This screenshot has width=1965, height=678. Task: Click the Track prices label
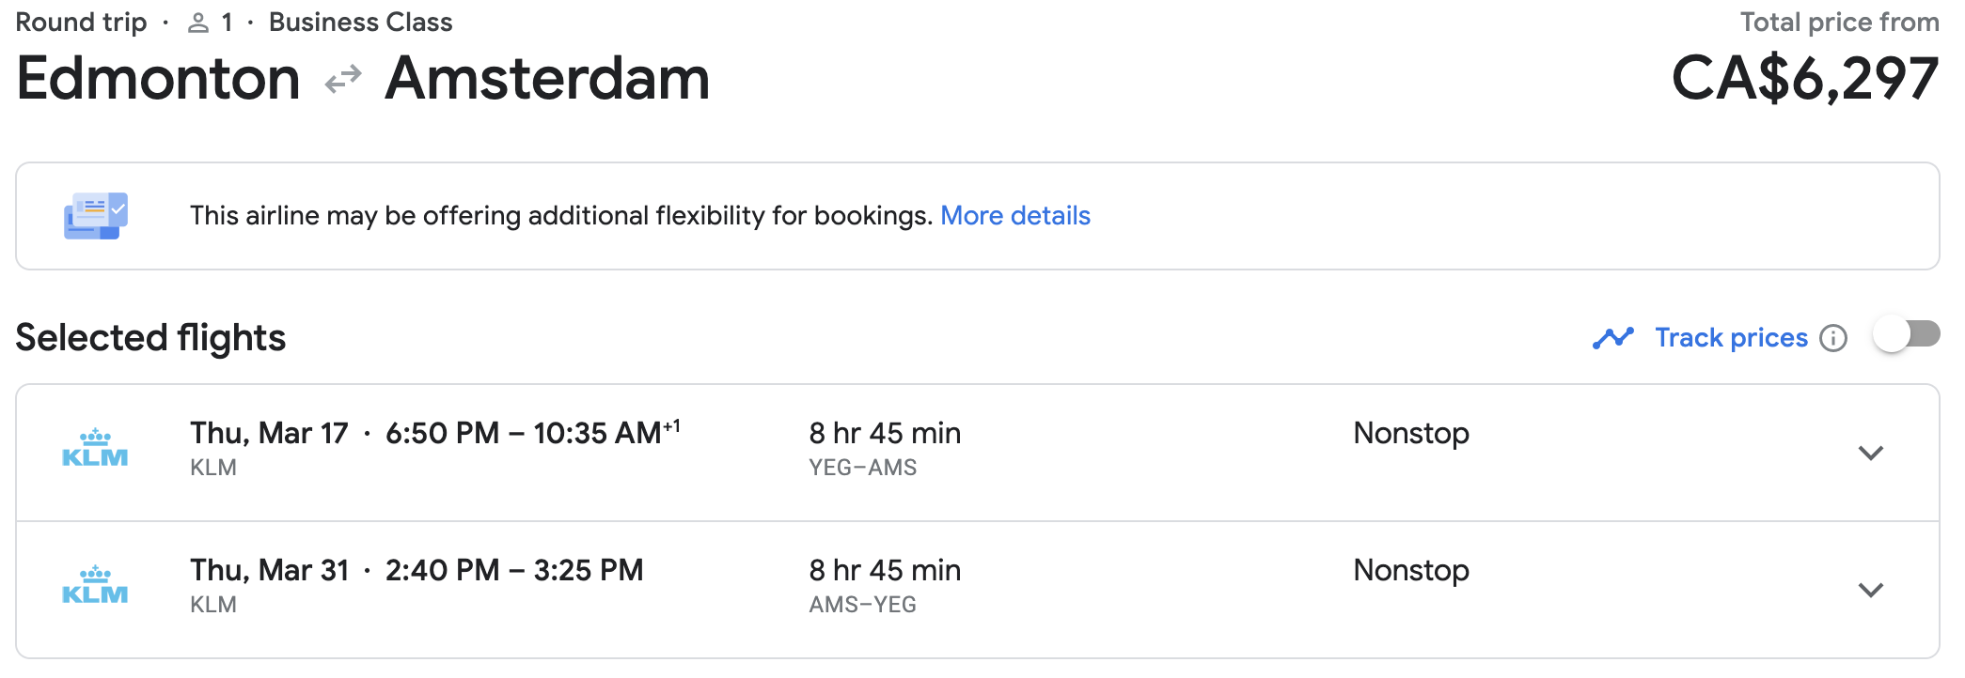tap(1731, 338)
